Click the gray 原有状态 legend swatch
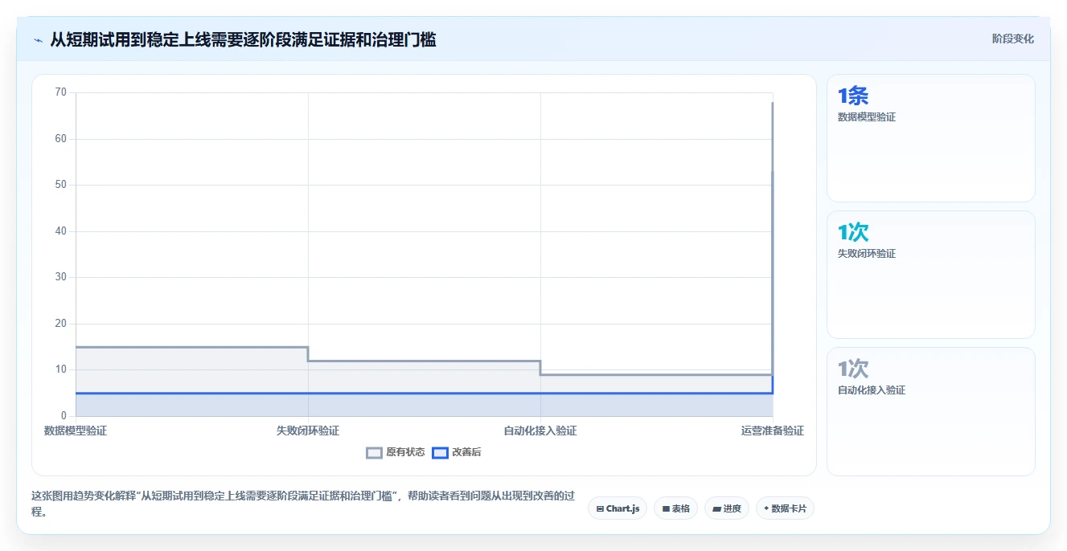The image size is (1067, 551). pyautogui.click(x=374, y=452)
